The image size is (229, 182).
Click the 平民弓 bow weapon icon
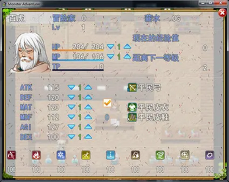click(132, 88)
